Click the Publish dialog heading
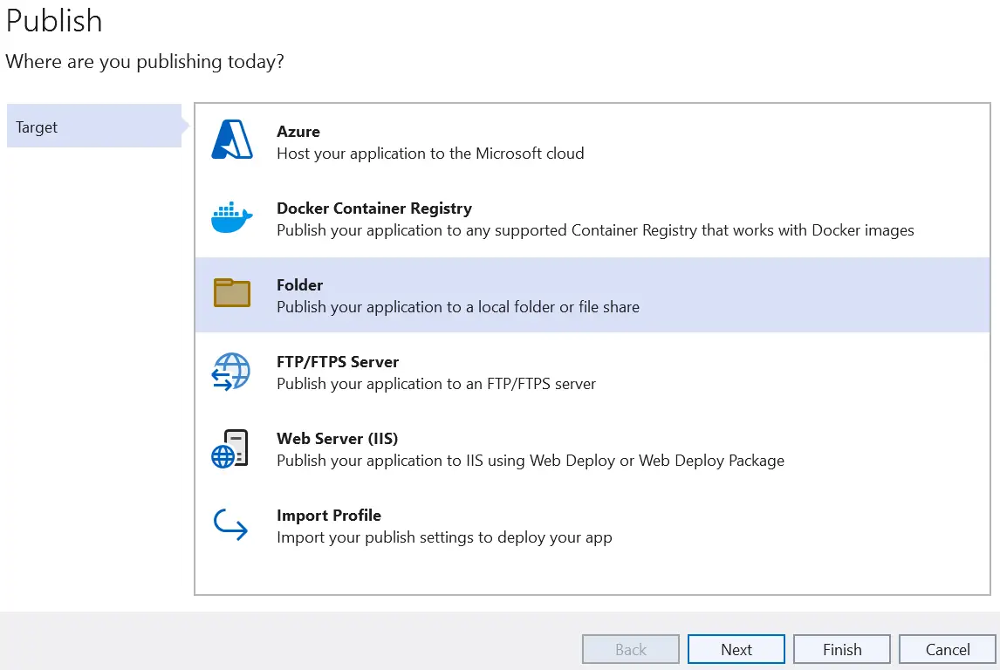This screenshot has height=670, width=1000. [54, 20]
